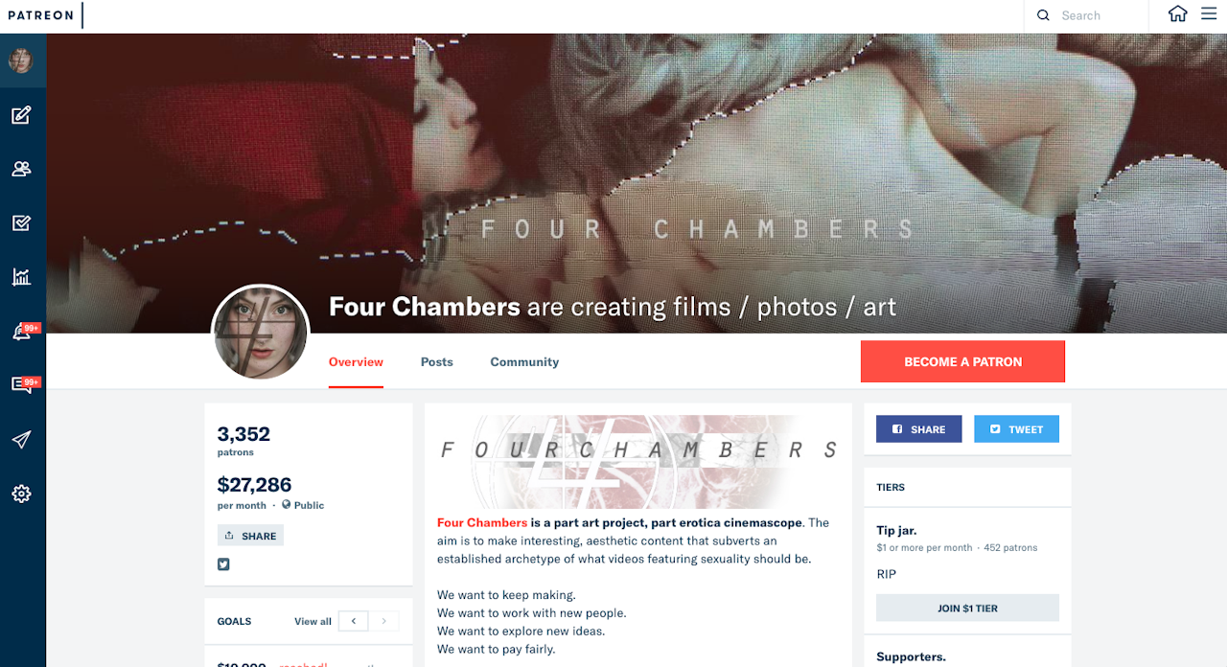Open the analytics chart icon in sidebar

tap(21, 277)
